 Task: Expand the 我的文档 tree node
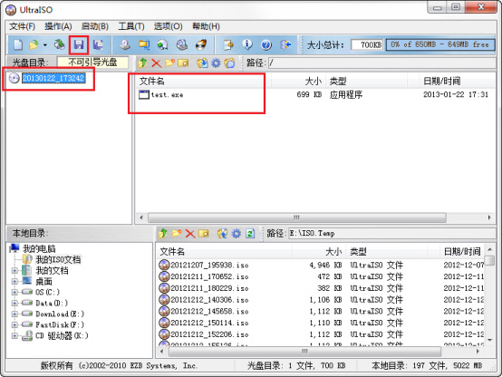click(14, 271)
